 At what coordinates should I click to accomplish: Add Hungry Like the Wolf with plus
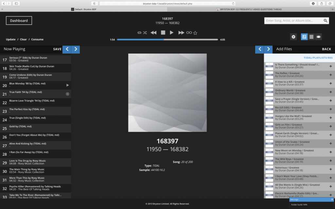[x=330, y=118]
